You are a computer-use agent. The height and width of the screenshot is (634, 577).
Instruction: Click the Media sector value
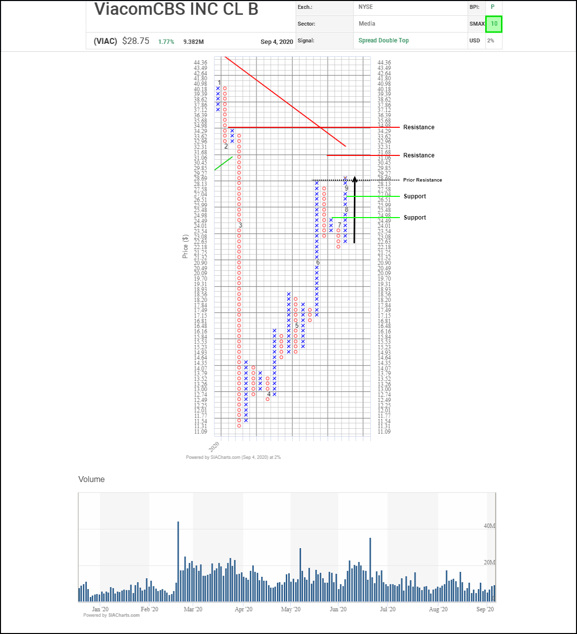367,24
